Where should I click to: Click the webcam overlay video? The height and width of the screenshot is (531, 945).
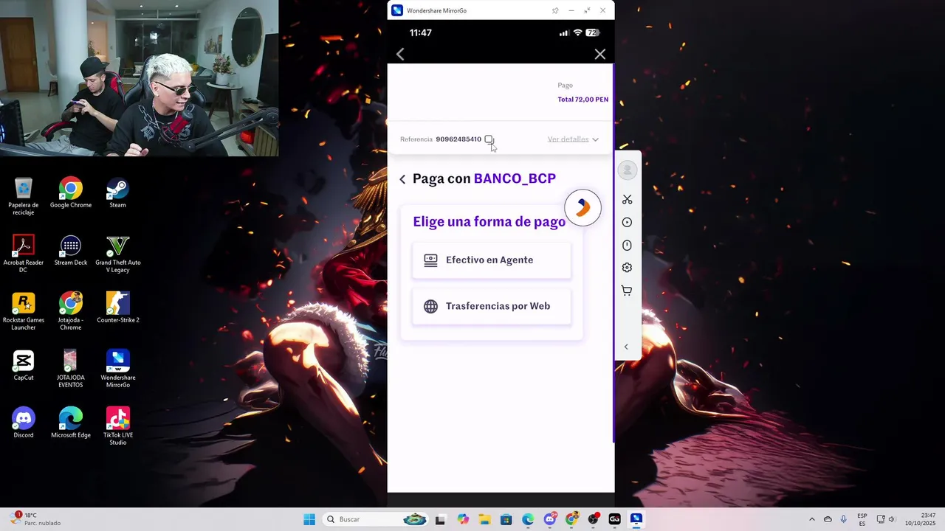pos(139,78)
